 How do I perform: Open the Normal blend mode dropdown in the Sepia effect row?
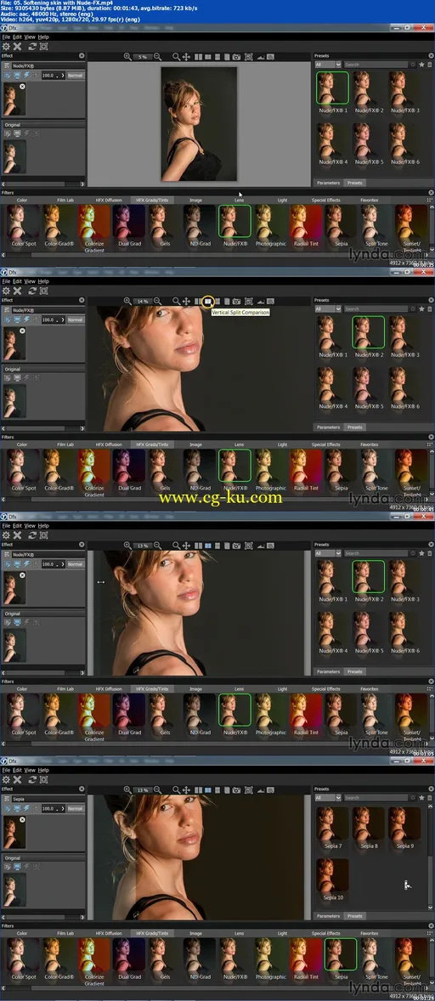(76, 808)
